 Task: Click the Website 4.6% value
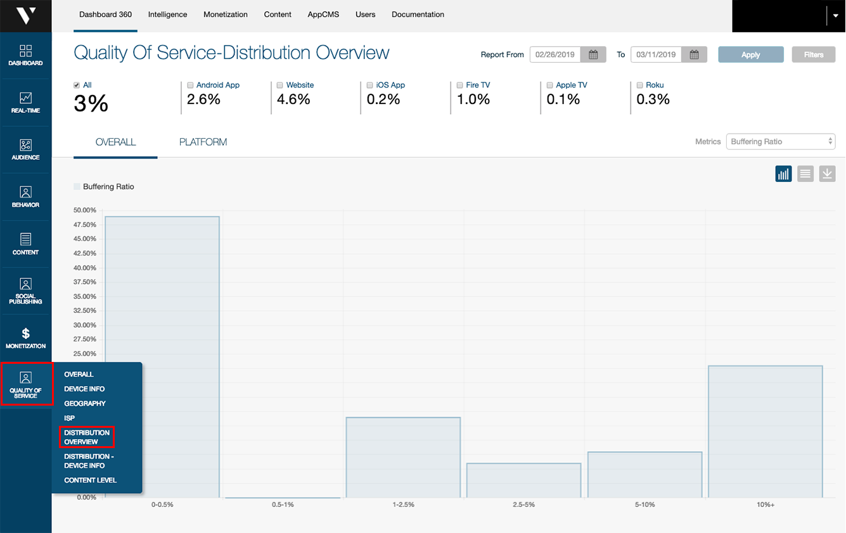point(293,100)
